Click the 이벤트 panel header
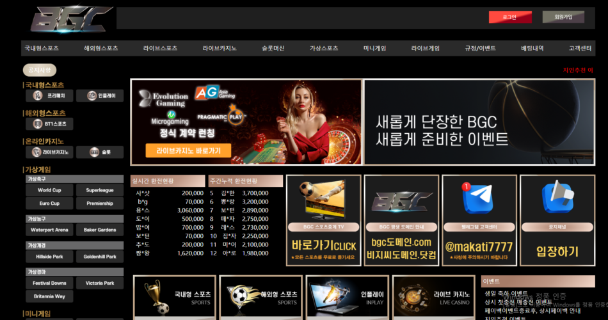 pos(538,282)
